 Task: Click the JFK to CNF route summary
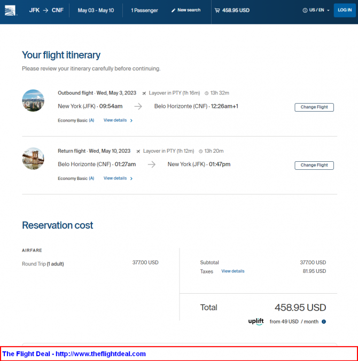coord(46,10)
